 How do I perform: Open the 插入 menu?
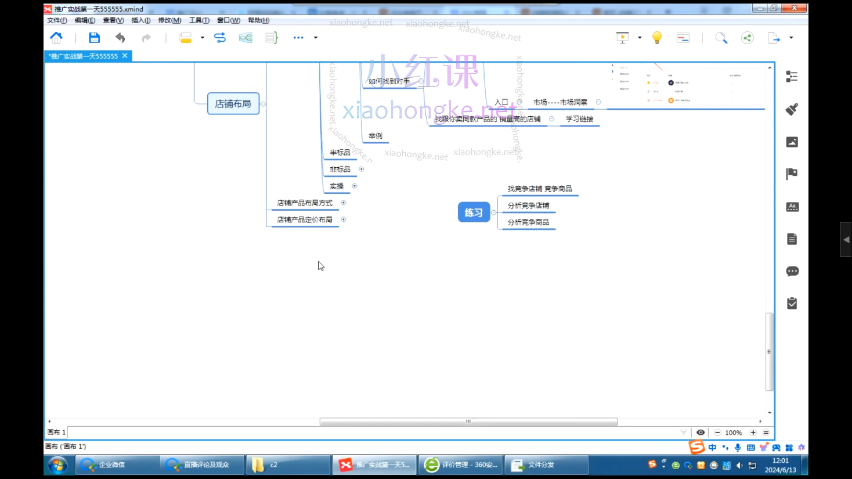coord(140,20)
